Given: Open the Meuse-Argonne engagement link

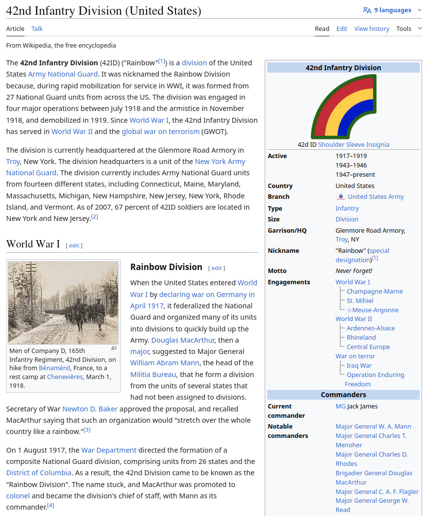Looking at the screenshot, I should [376, 310].
